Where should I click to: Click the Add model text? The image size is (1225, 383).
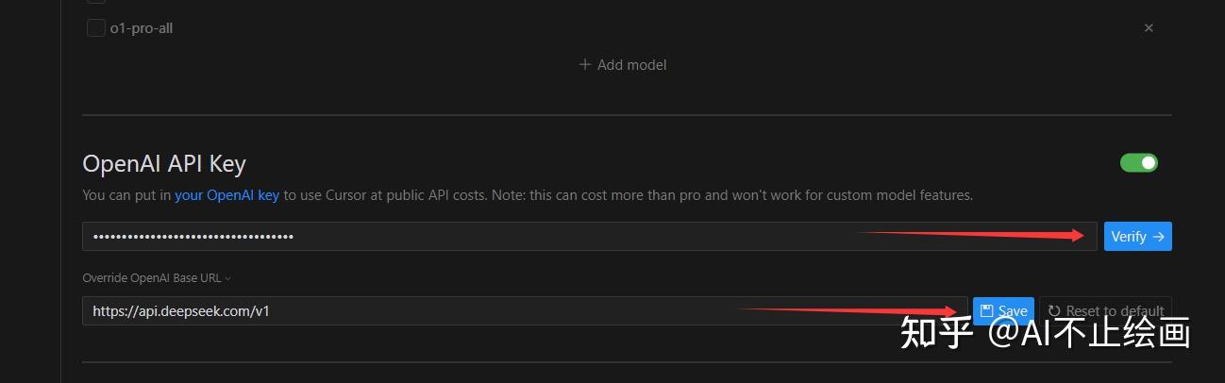point(632,65)
